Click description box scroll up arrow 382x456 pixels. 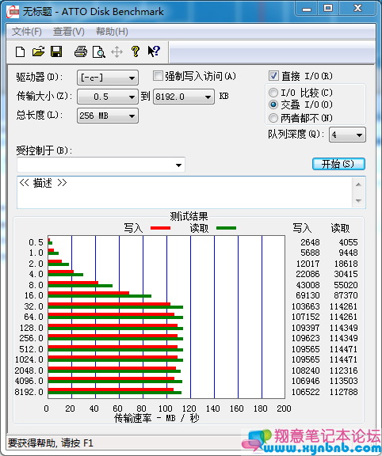359,184
